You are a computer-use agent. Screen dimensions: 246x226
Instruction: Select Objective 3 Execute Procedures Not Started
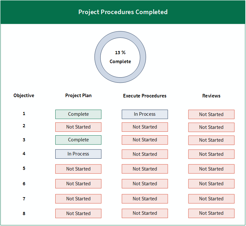click(145, 140)
